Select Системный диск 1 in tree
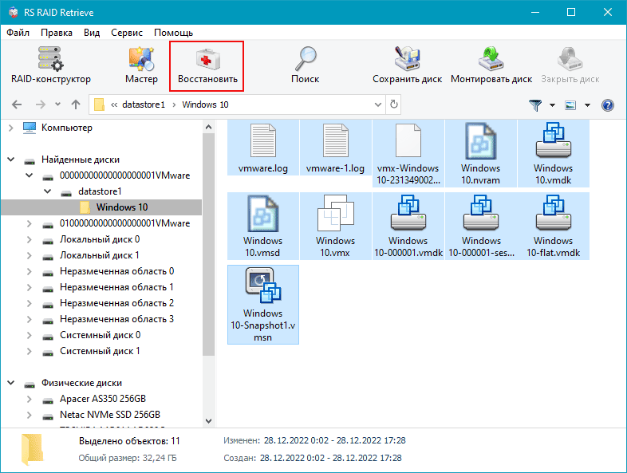 (x=100, y=351)
